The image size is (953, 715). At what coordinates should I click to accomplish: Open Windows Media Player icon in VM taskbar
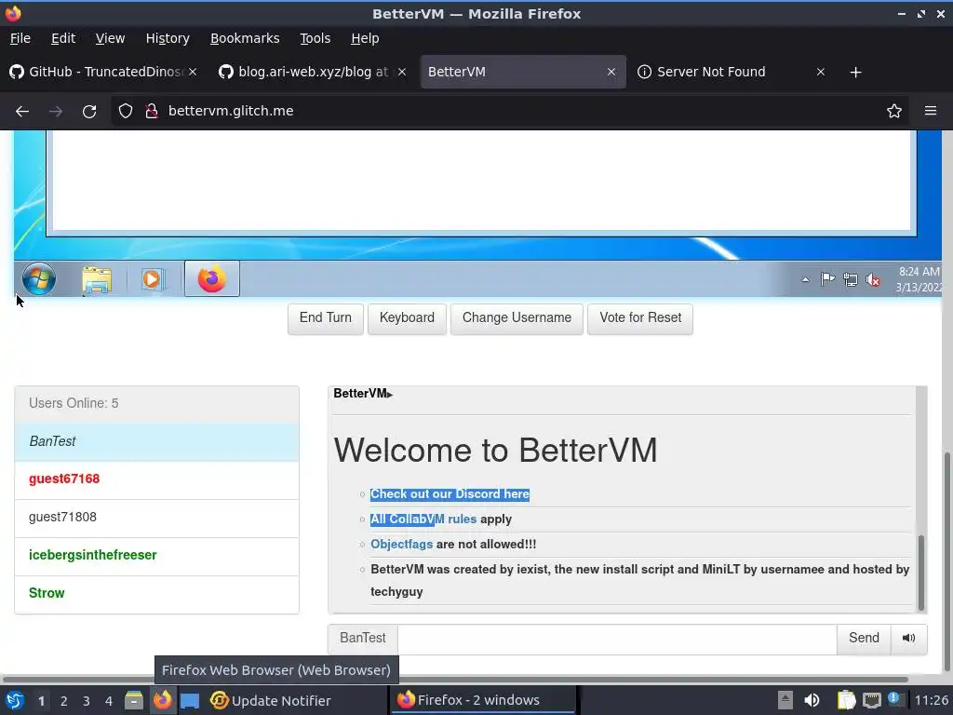[x=152, y=279]
